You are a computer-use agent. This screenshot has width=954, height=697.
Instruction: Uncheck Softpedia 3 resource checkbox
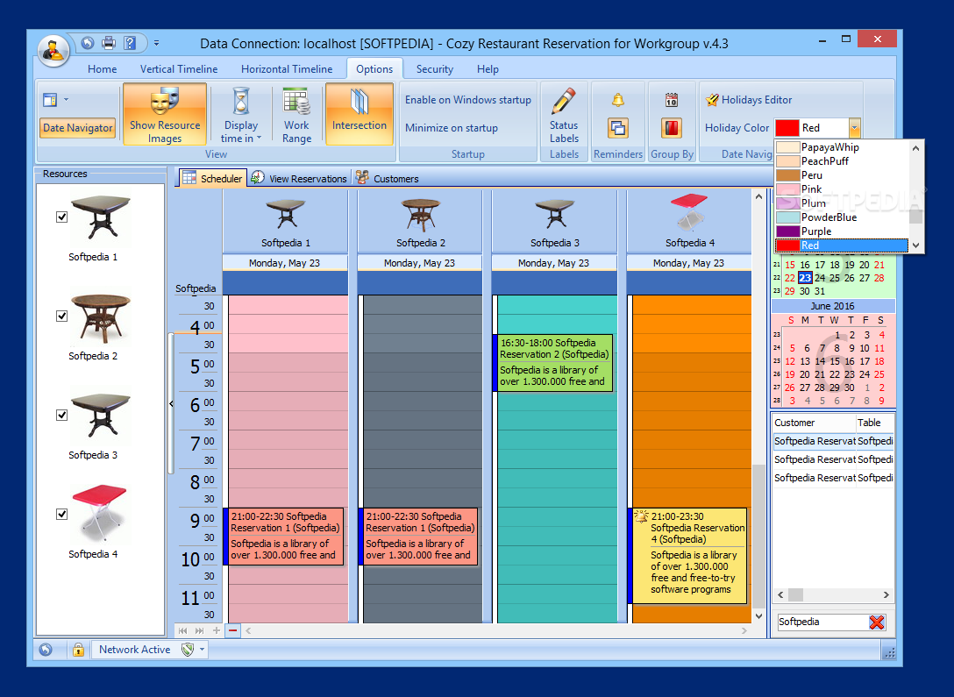(x=61, y=415)
